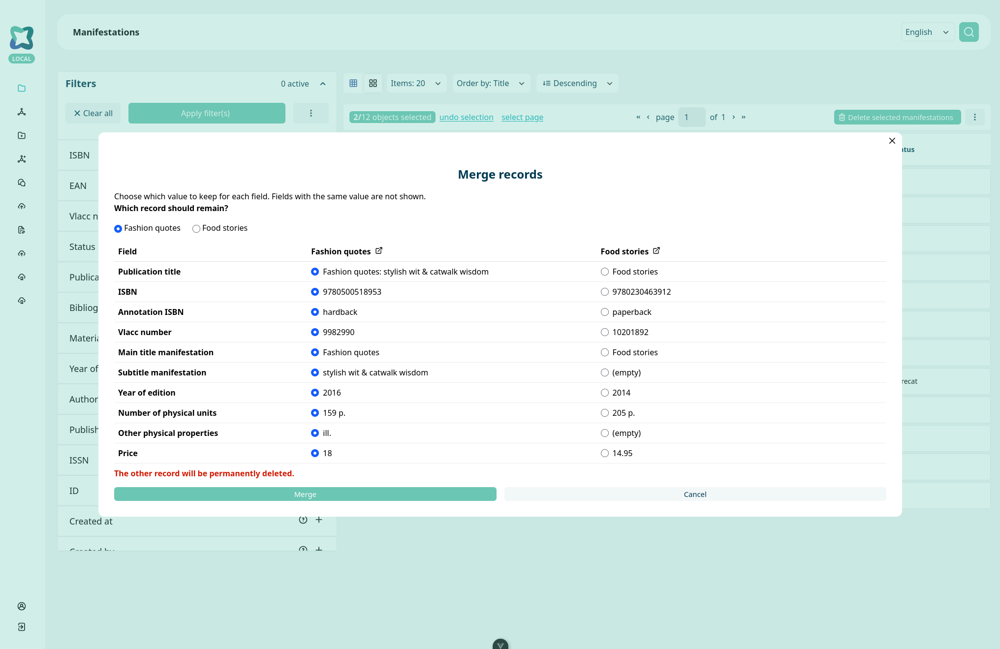Select paperback for Annotation ISBN
The width and height of the screenshot is (1000, 649).
point(605,312)
